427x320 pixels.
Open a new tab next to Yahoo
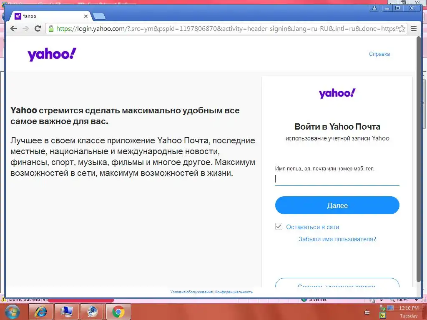(99, 16)
